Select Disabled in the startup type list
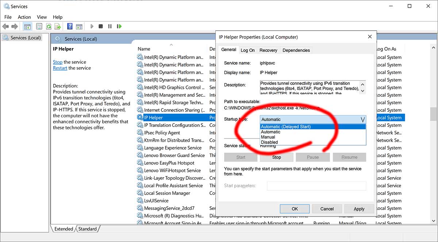Viewport: 438px width, 242px height. (x=269, y=142)
